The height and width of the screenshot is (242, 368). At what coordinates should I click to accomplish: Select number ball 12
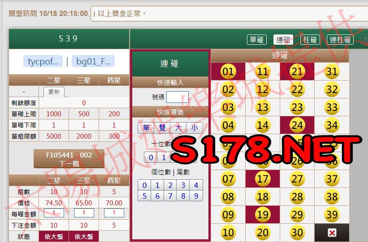[x=262, y=89]
